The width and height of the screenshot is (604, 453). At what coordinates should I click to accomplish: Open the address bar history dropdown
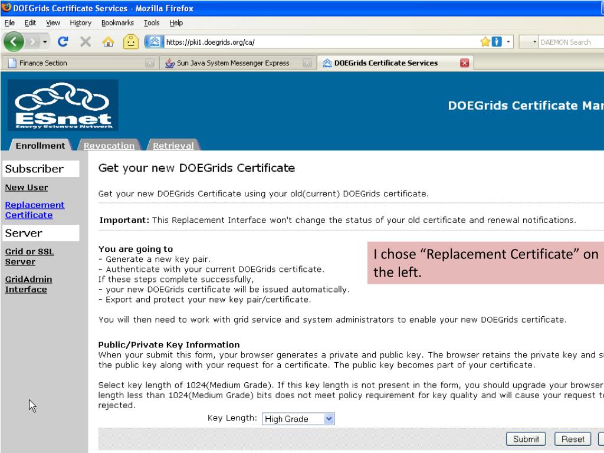click(x=508, y=42)
